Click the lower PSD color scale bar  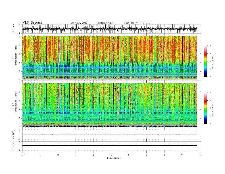pos(205,108)
